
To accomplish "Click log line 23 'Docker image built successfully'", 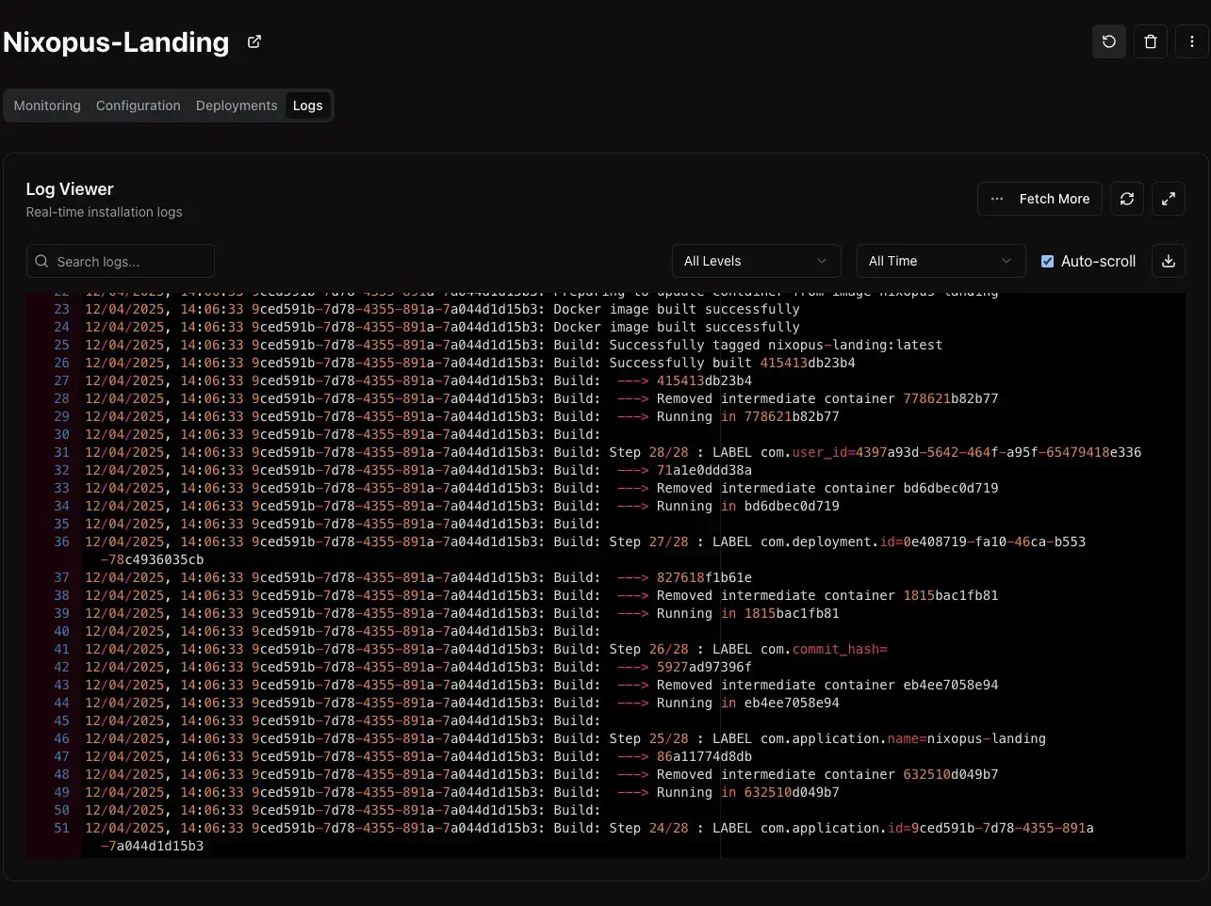I will pyautogui.click(x=442, y=309).
